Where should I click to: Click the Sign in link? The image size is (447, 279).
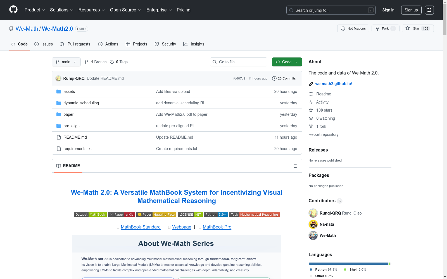[388, 10]
